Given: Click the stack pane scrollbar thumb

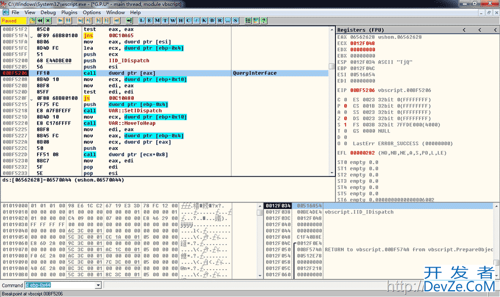Looking at the screenshot, I should (497, 262).
